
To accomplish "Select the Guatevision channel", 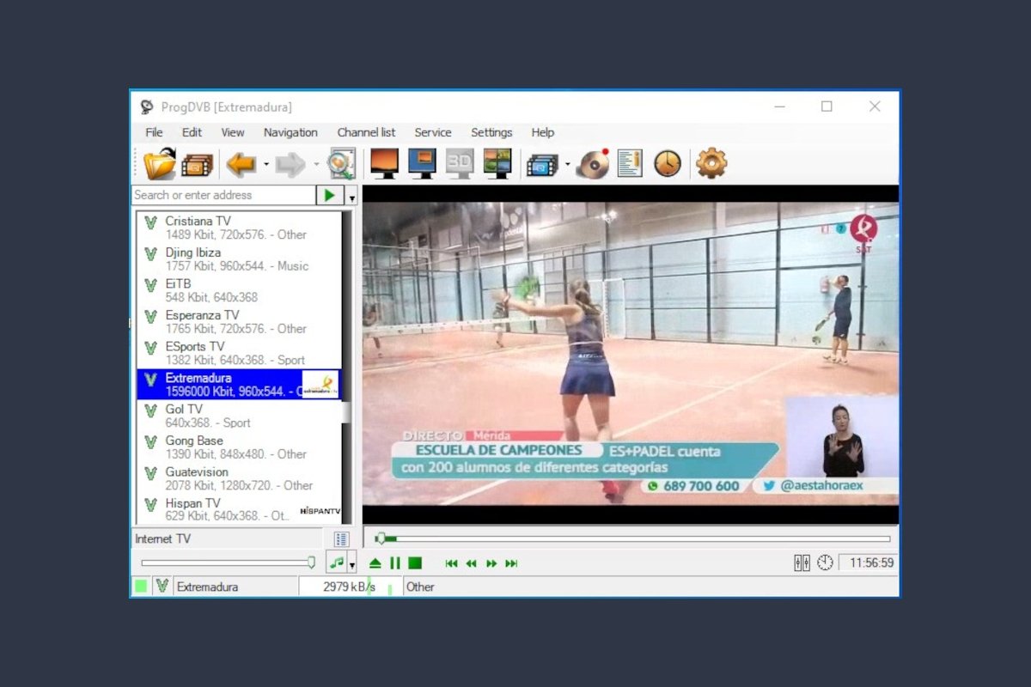I will click(x=239, y=478).
